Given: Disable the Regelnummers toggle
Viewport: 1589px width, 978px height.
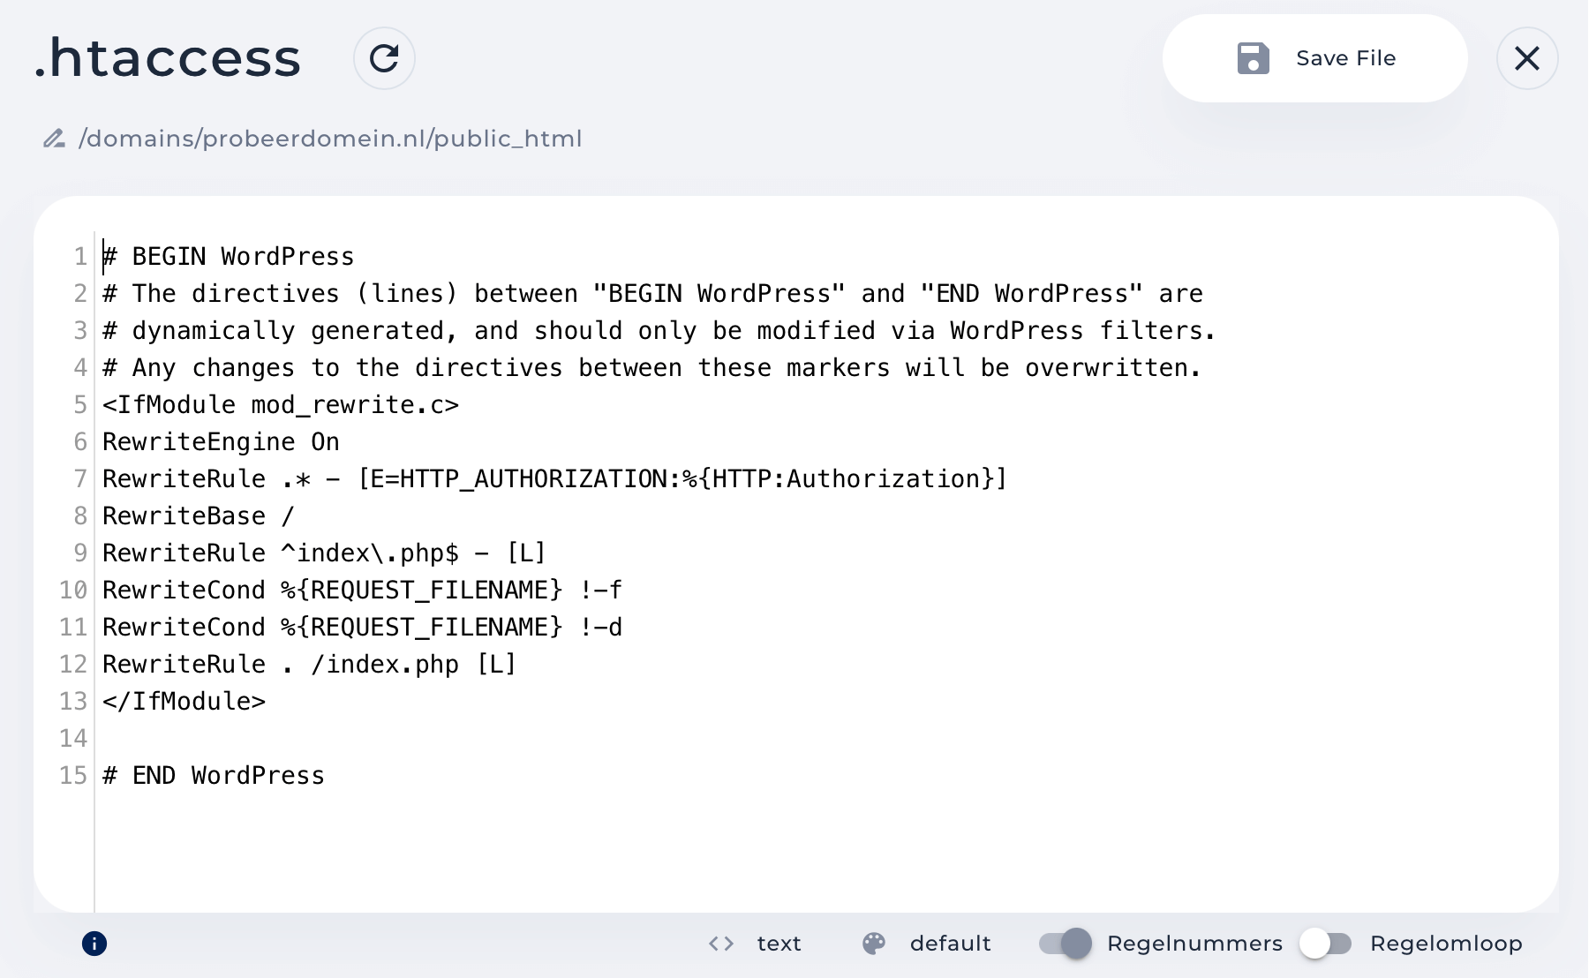Looking at the screenshot, I should pyautogui.click(x=1066, y=944).
